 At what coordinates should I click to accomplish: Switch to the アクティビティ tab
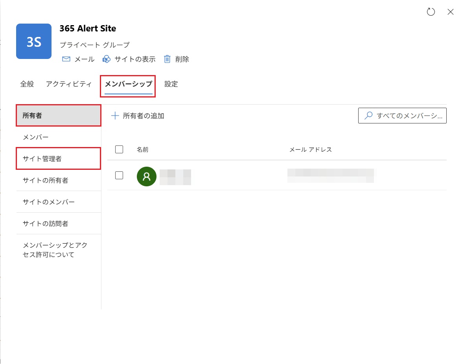(69, 84)
